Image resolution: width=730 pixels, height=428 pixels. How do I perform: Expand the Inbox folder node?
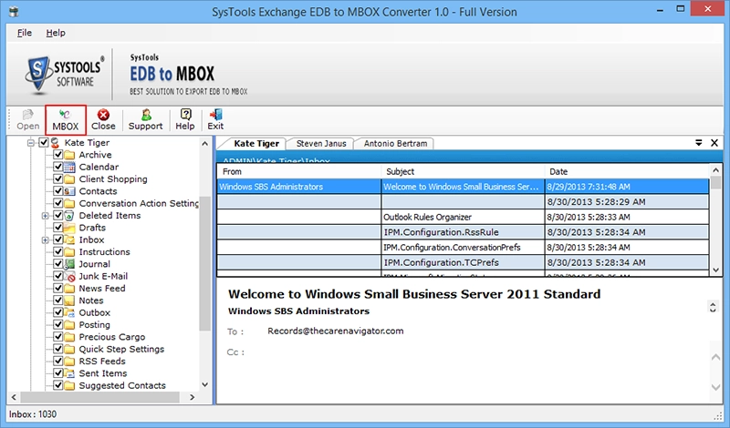pyautogui.click(x=45, y=239)
